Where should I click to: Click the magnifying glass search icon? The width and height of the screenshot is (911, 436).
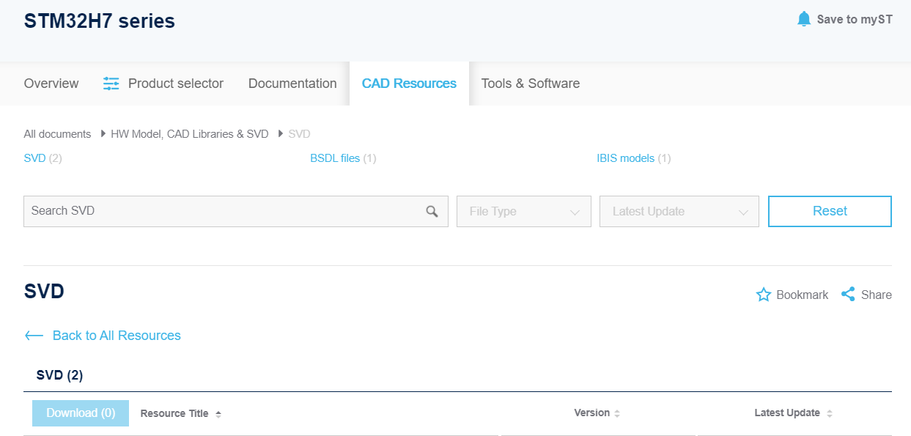pyautogui.click(x=432, y=211)
